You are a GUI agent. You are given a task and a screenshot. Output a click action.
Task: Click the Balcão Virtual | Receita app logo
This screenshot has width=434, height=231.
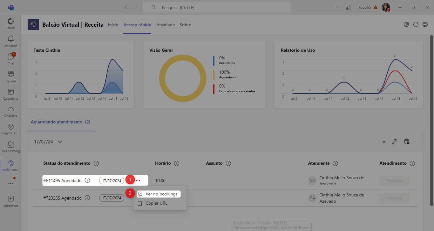33,24
